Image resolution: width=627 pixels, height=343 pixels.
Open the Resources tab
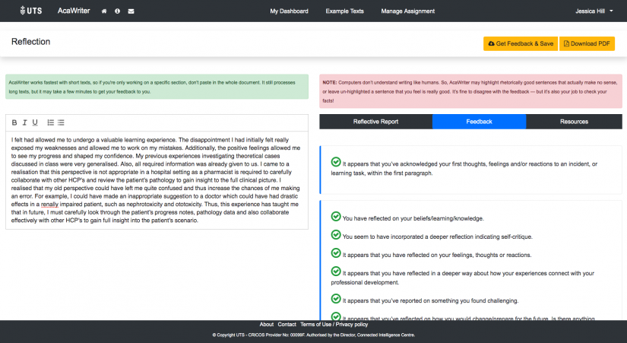coord(574,122)
